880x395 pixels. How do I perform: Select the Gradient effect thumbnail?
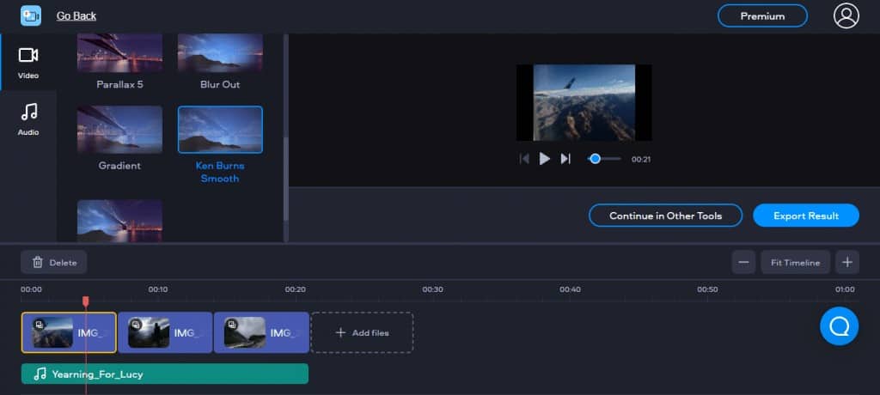pos(119,130)
